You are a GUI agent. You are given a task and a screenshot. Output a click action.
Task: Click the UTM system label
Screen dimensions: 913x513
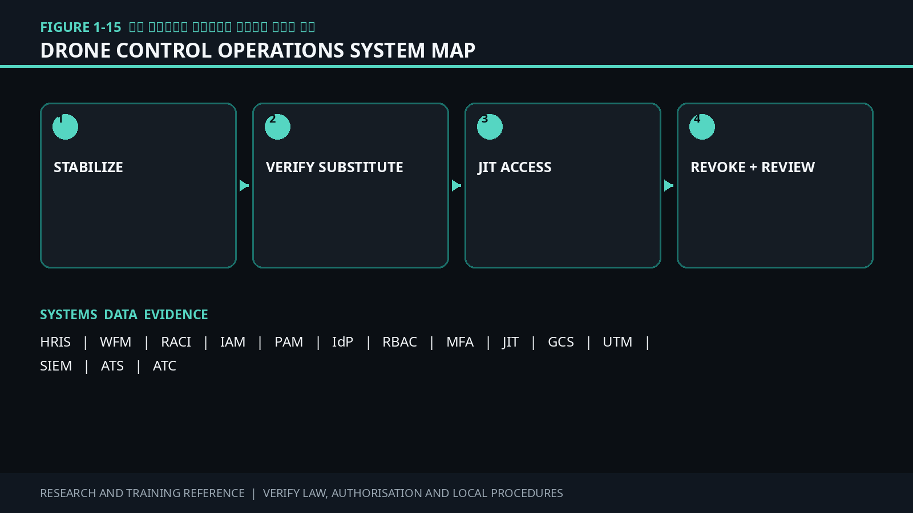617,342
